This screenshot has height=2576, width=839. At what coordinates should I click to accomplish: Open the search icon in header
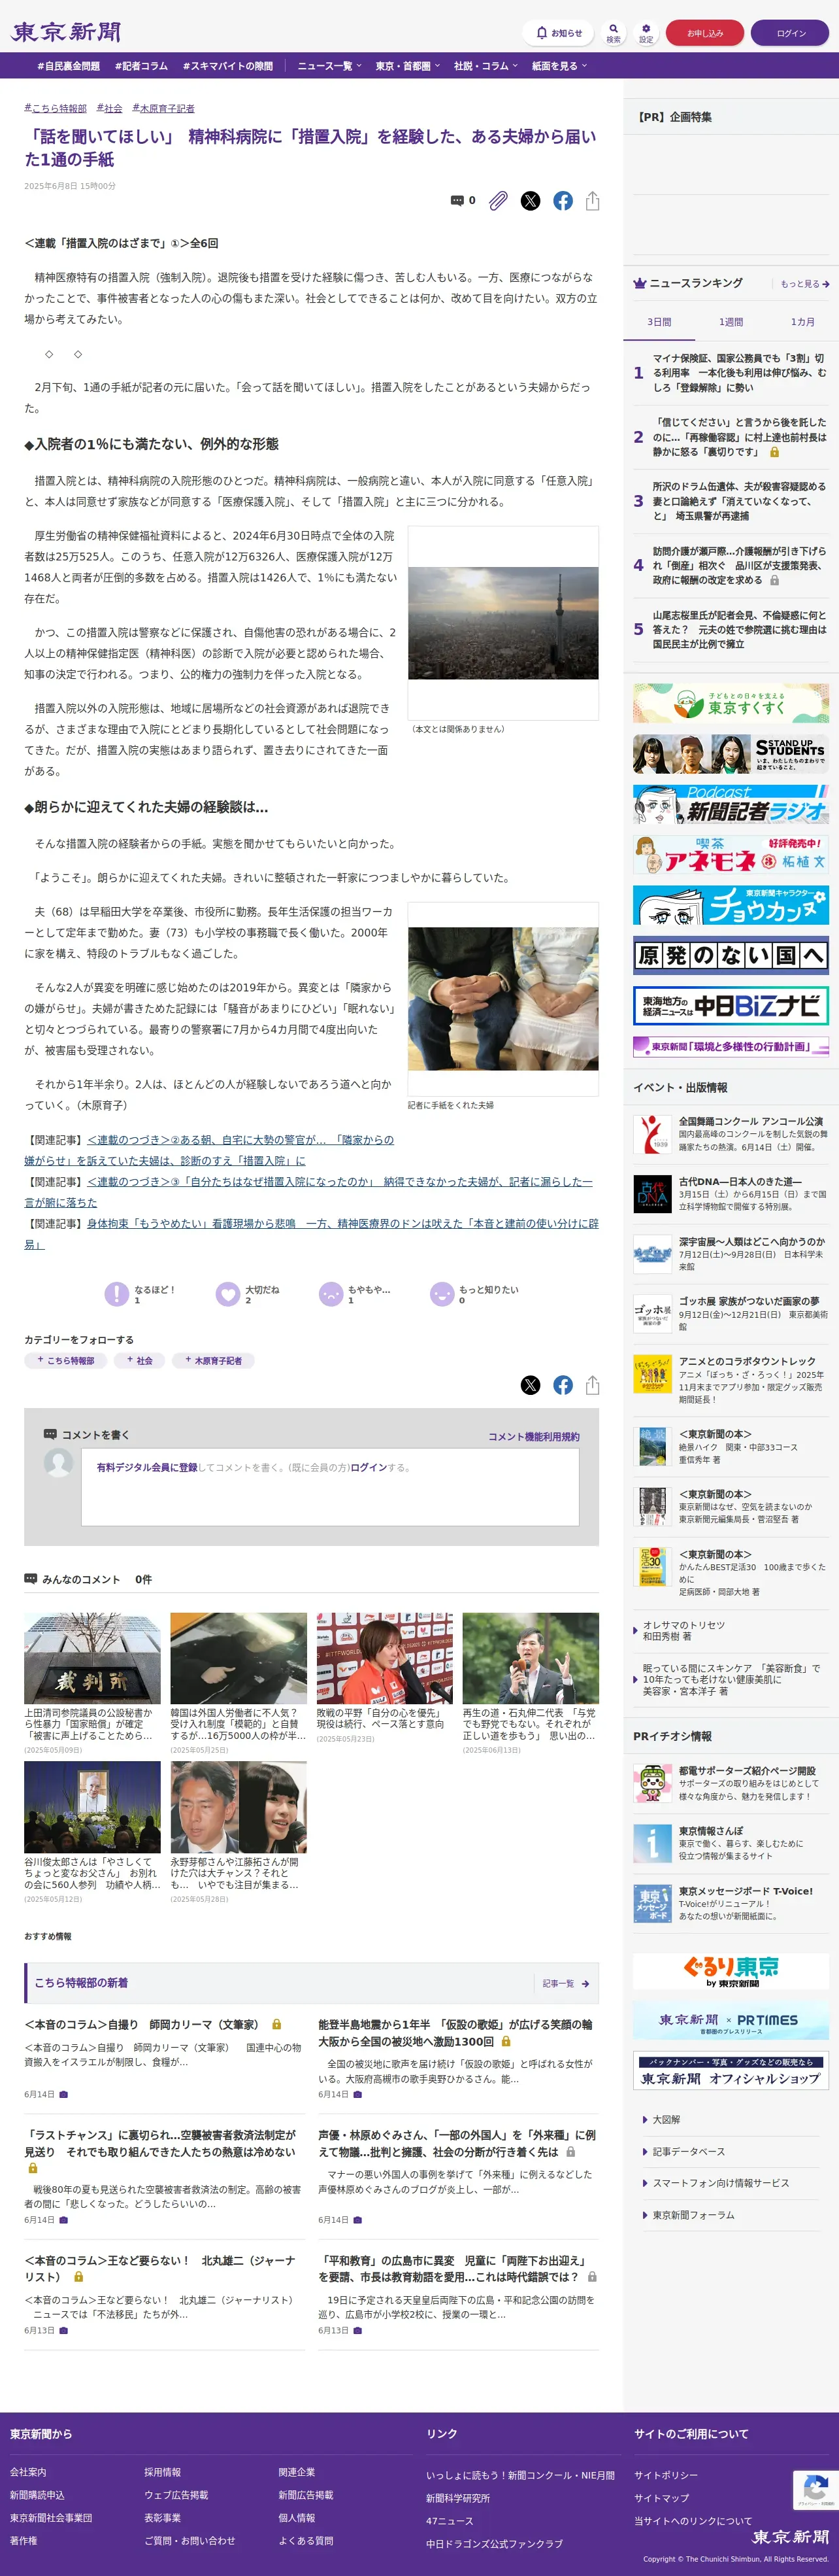click(614, 33)
